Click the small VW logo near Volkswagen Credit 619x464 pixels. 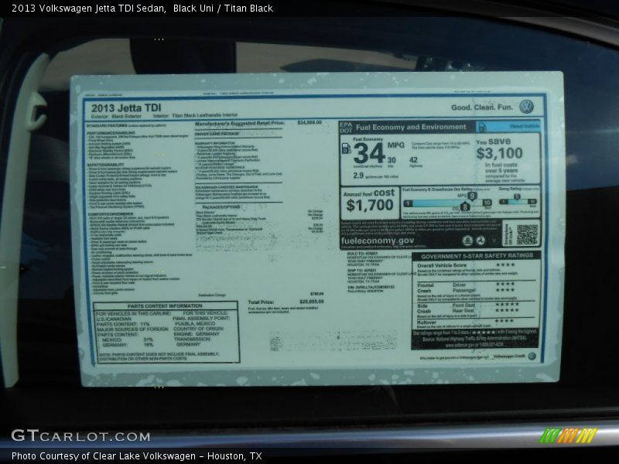[532, 357]
